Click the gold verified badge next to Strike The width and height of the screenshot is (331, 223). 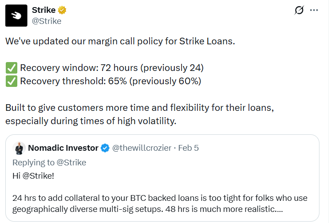(62, 10)
